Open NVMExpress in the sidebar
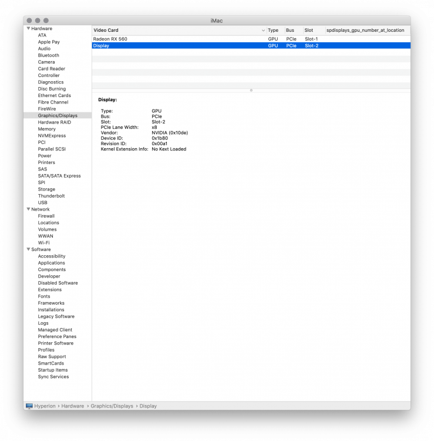Image resolution: width=434 pixels, height=441 pixels. (52, 136)
